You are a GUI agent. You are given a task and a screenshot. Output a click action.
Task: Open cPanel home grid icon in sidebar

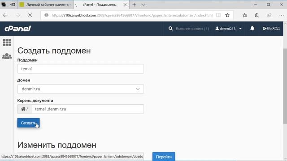[7, 42]
